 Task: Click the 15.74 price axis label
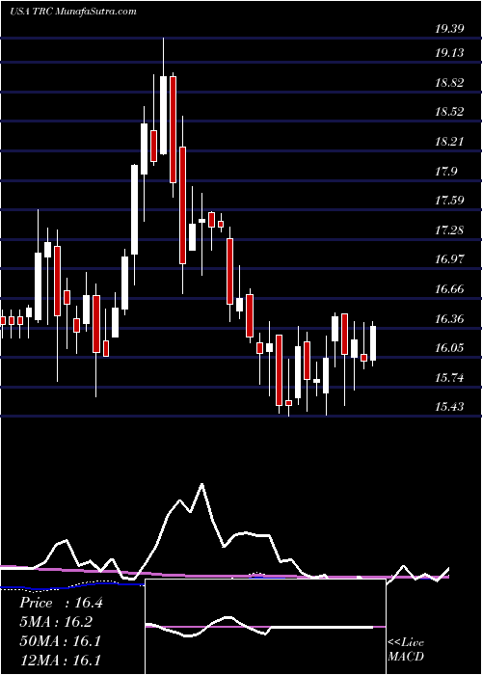click(x=449, y=378)
